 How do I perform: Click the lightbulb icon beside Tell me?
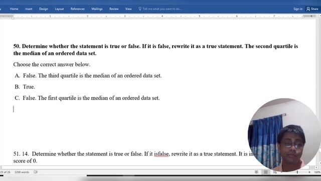coord(140,9)
